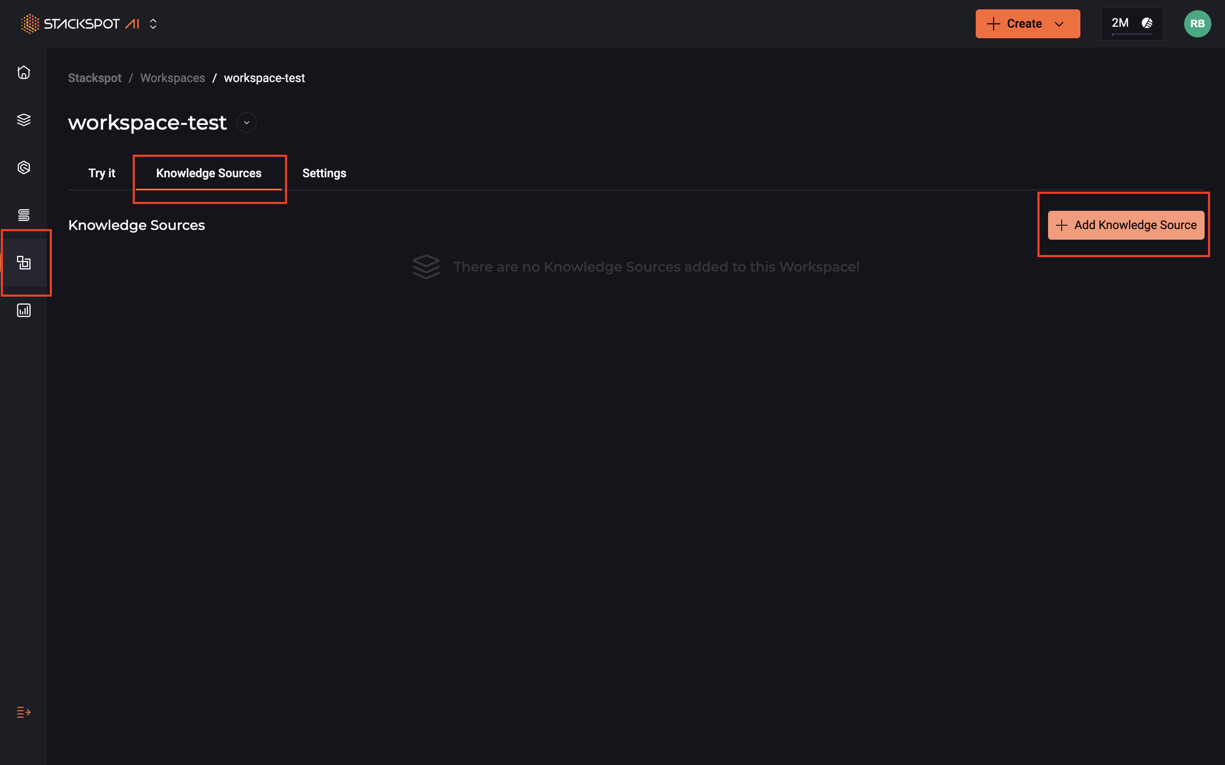Select the S-shaped Snippets icon in sidebar
Screen dimensions: 1225x765
pyautogui.click(x=23, y=215)
